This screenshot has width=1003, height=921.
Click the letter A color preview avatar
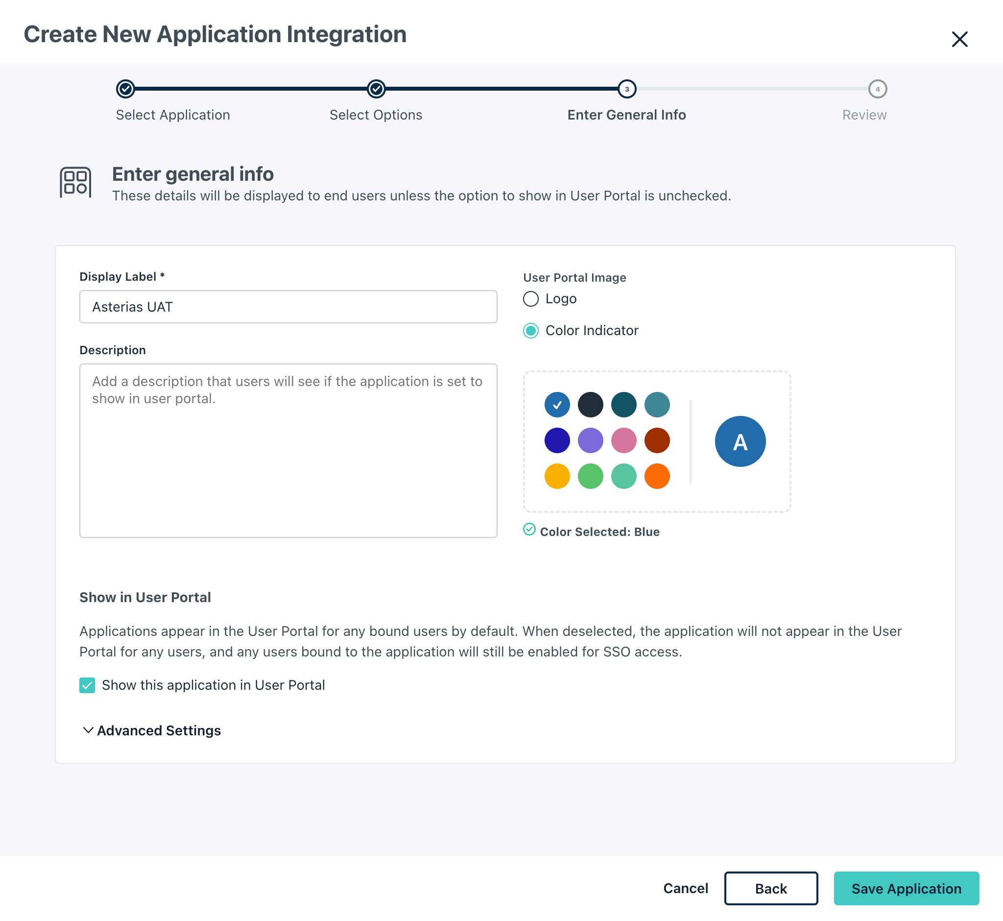click(740, 441)
